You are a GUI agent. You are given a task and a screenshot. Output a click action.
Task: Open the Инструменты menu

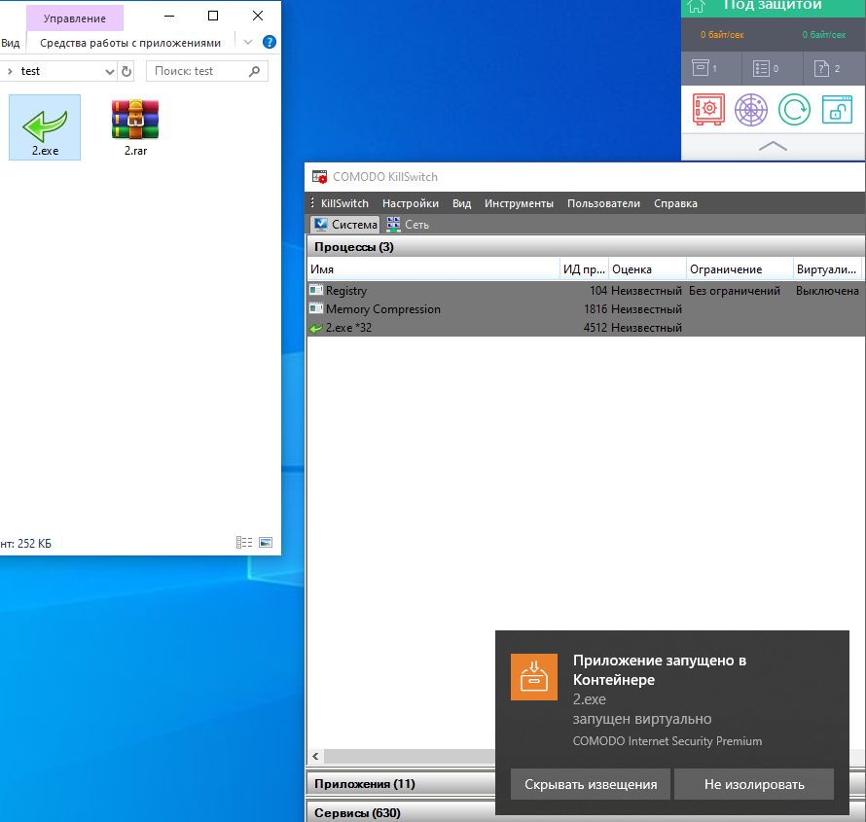519,203
